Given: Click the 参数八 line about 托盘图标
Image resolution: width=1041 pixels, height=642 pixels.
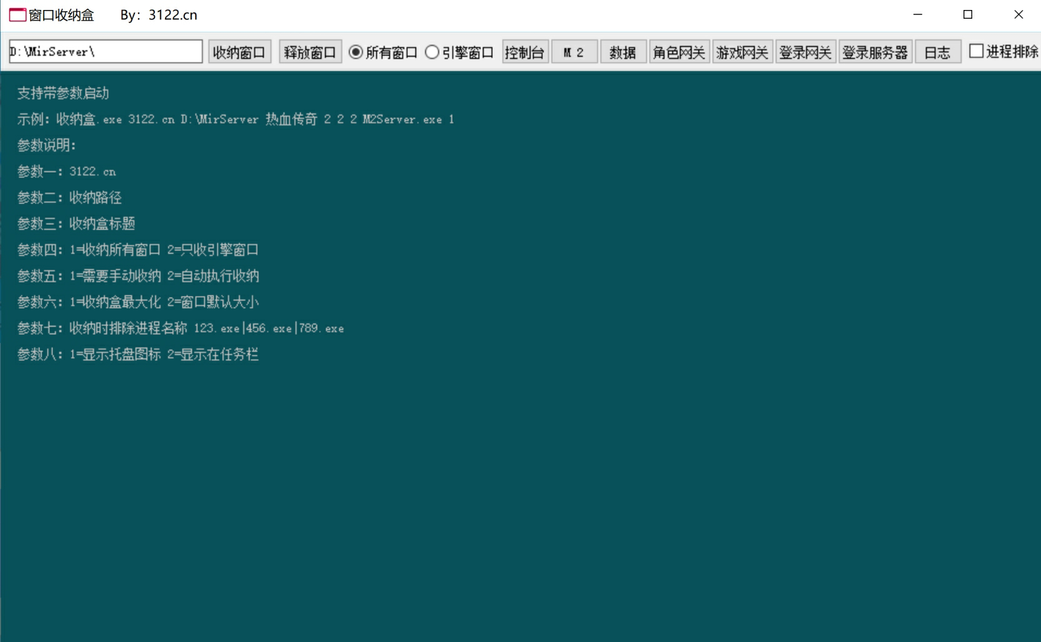Looking at the screenshot, I should coord(138,355).
